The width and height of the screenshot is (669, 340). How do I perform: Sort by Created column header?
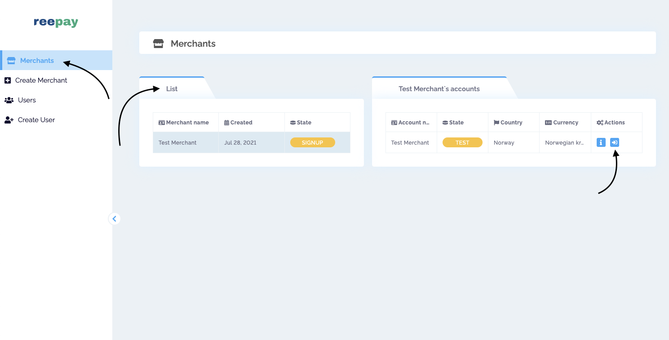click(x=252, y=122)
